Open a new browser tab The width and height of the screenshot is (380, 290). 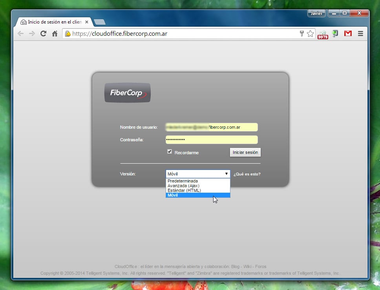pos(100,22)
